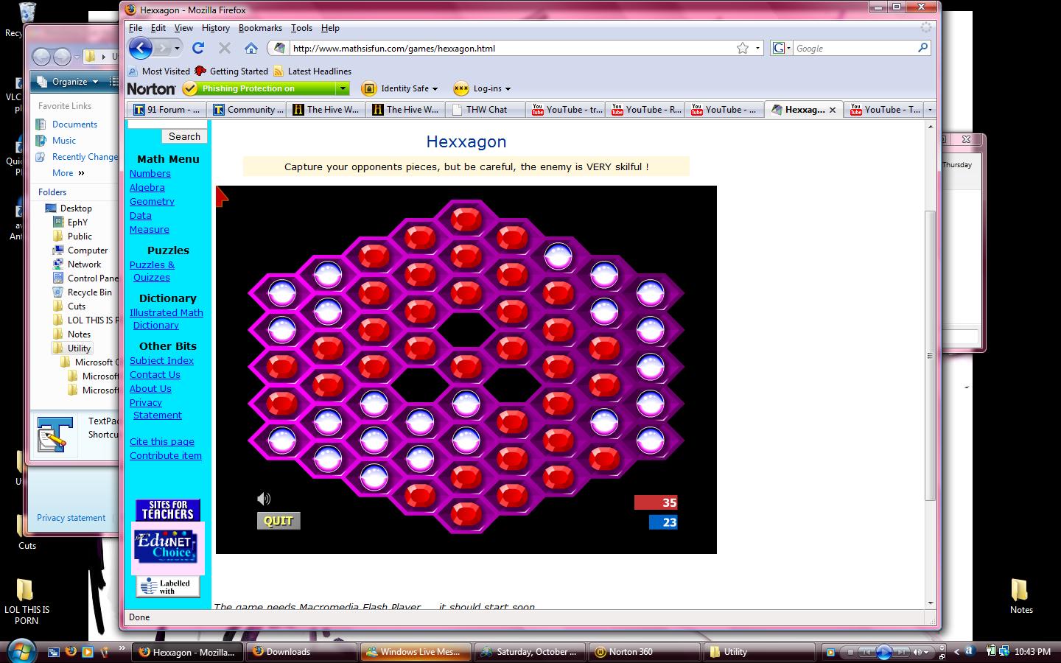Reload the Hexxagon page
This screenshot has width=1061, height=663.
197,48
